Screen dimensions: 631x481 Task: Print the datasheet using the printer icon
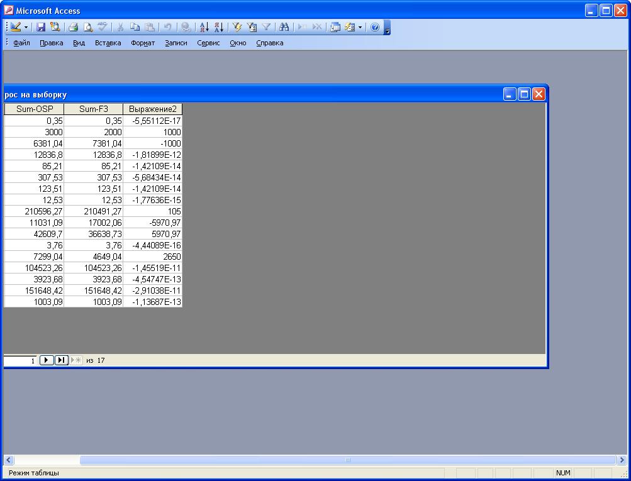coord(73,27)
